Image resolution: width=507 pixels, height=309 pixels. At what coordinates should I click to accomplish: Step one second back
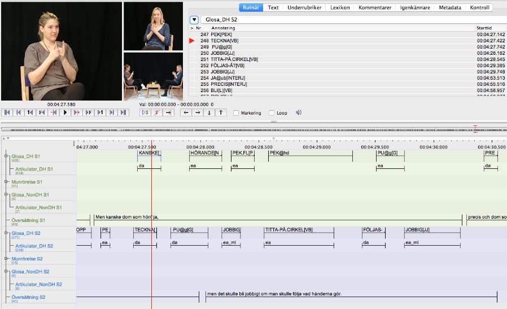point(30,112)
